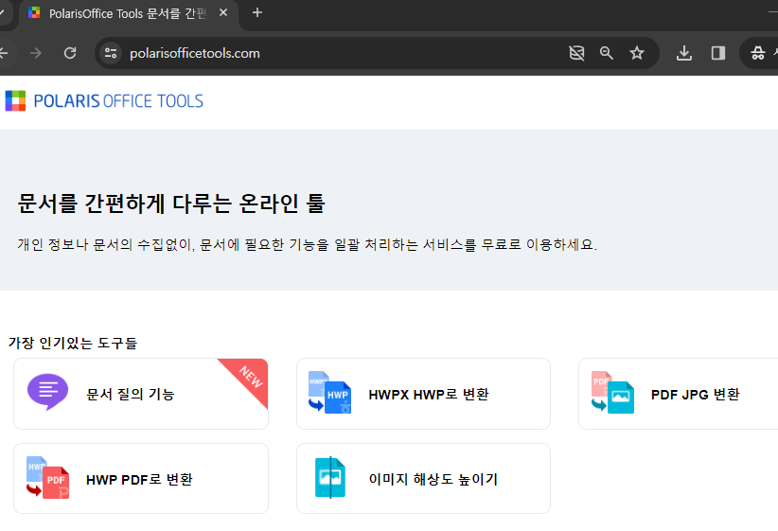The width and height of the screenshot is (778, 531).
Task: Bookmark this page with the star icon
Action: coord(637,53)
